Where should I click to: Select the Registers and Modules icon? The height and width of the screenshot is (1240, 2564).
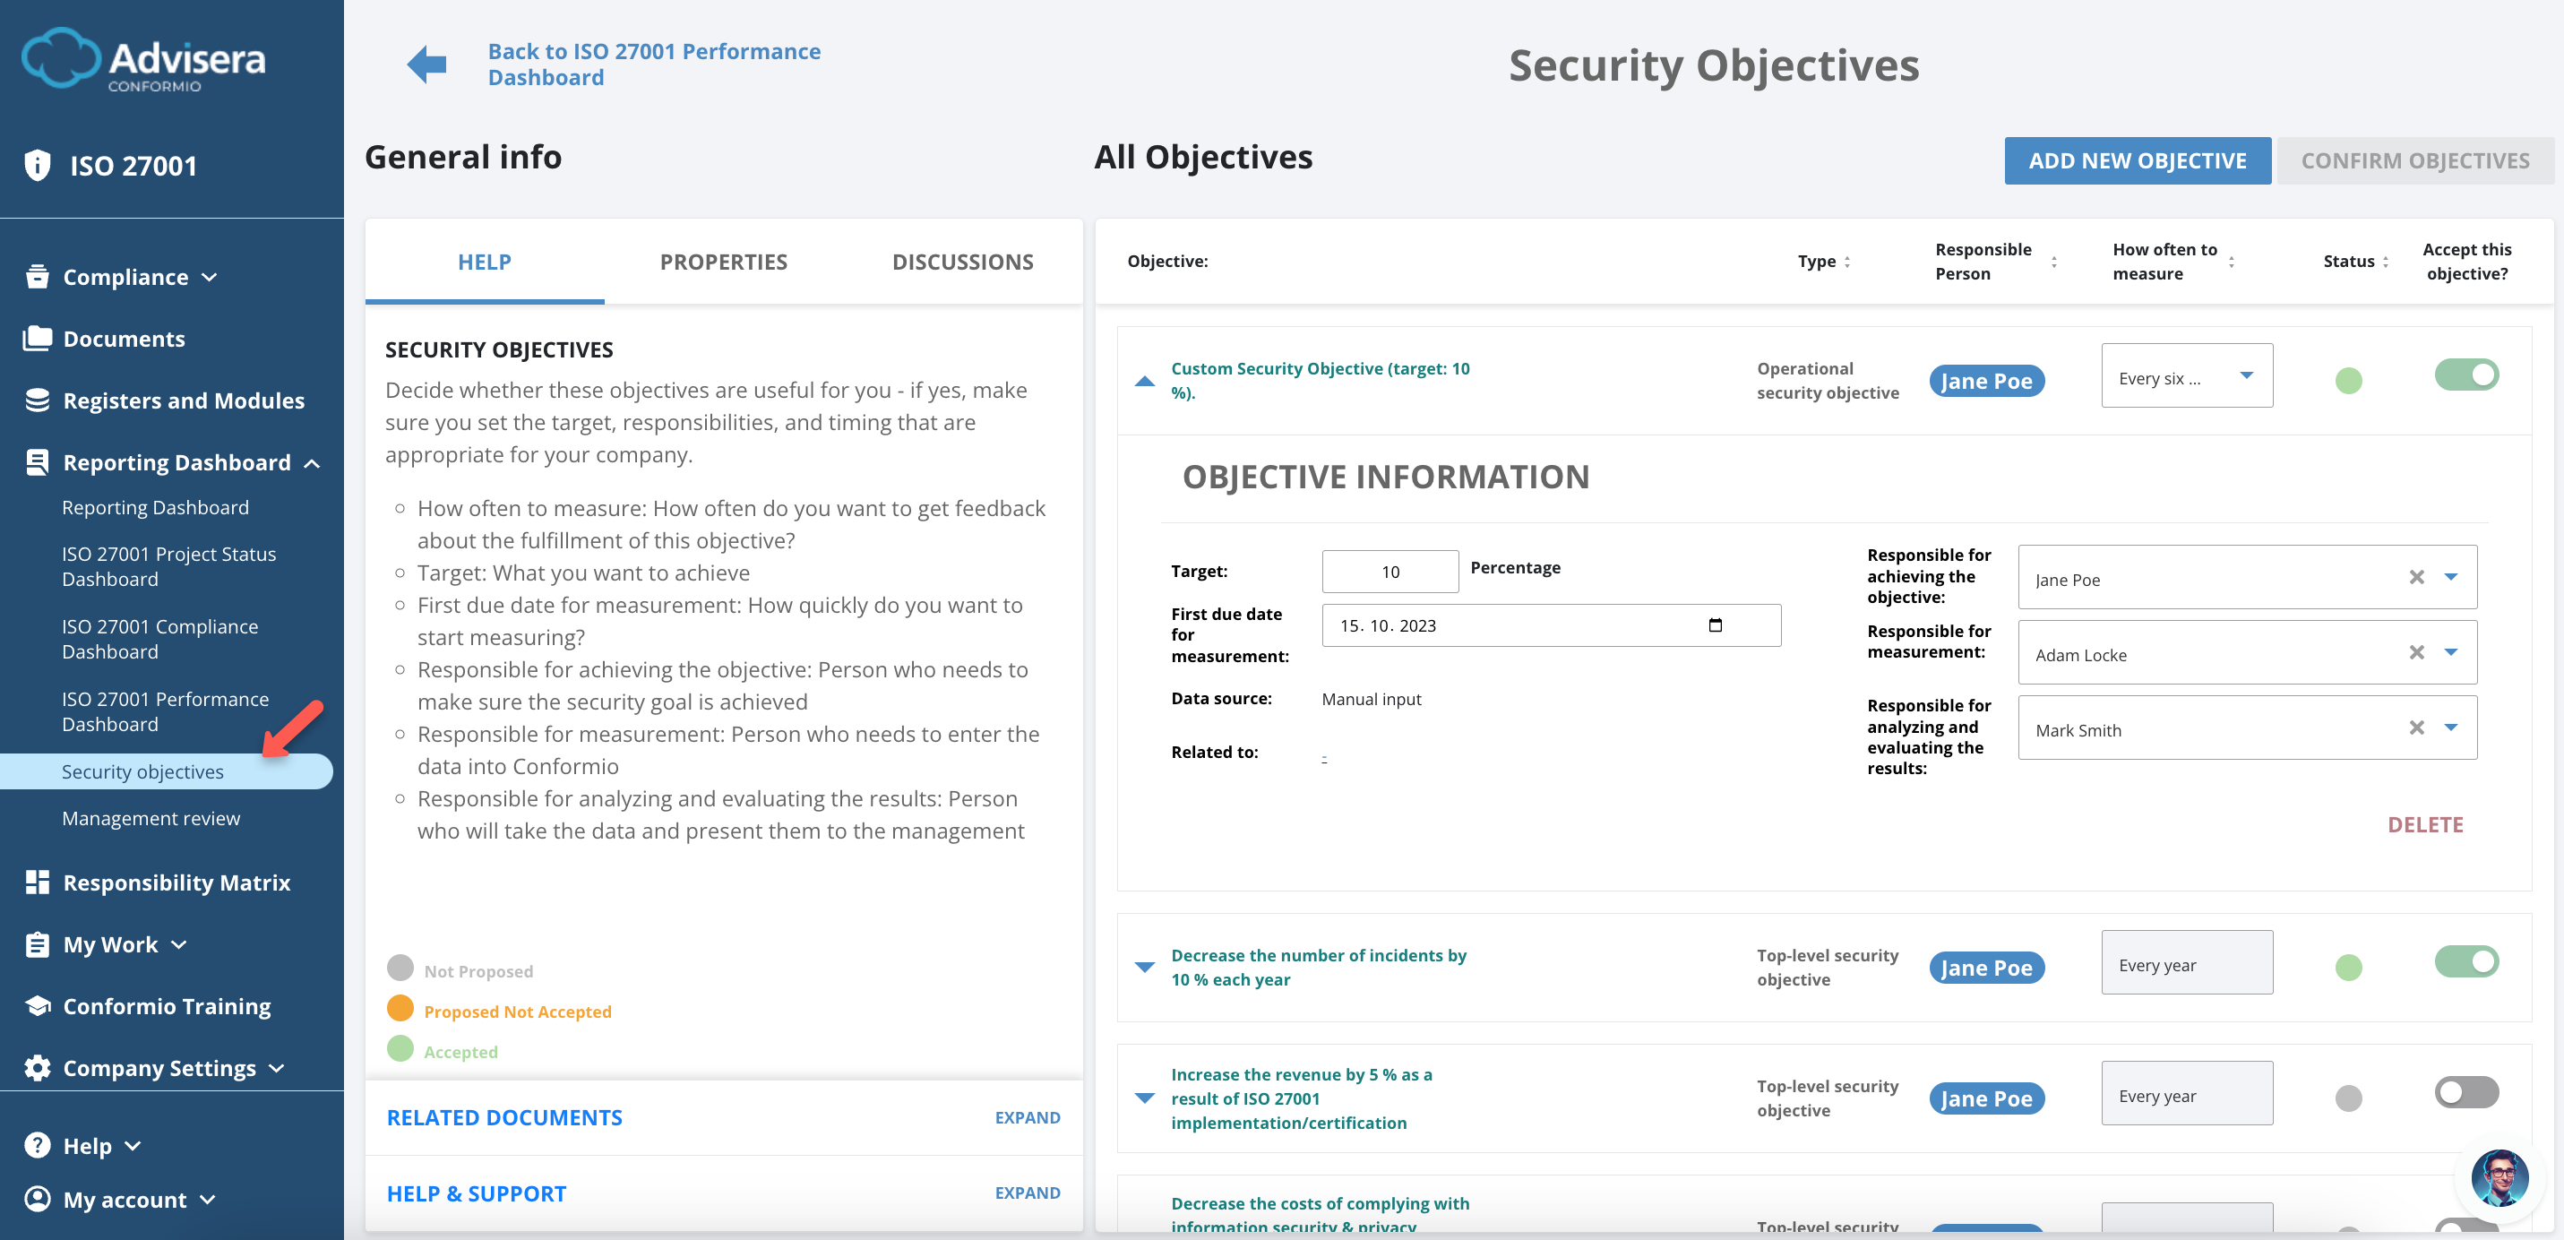[x=37, y=400]
